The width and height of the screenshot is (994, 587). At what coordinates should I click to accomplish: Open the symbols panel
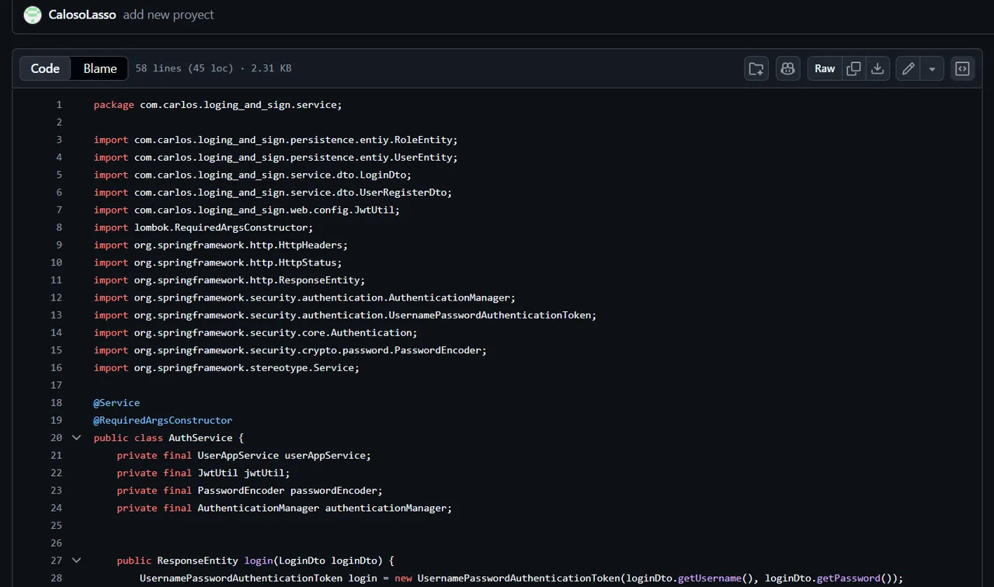[x=962, y=68]
